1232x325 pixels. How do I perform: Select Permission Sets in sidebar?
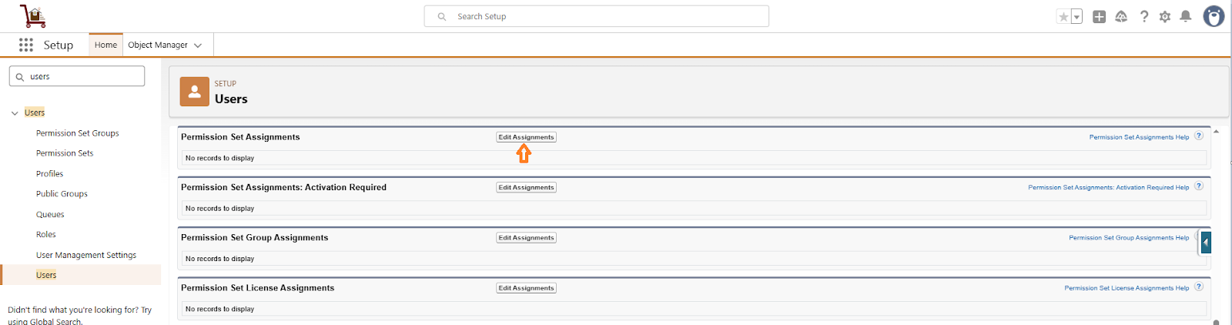tap(65, 153)
